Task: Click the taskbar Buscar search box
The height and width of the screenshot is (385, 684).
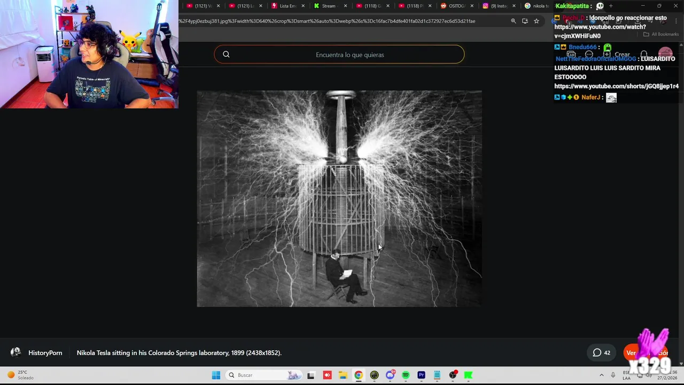Action: (x=263, y=375)
